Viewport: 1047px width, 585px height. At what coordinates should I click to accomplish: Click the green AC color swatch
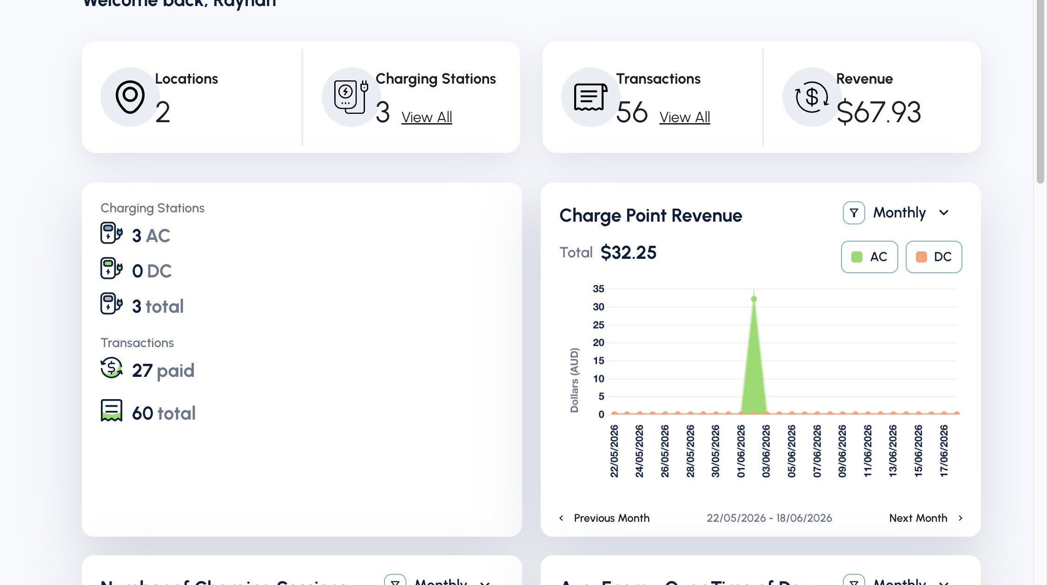pyautogui.click(x=857, y=257)
